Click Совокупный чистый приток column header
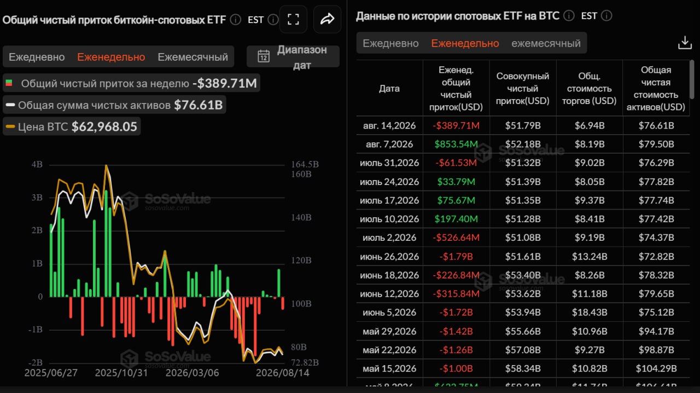Image resolution: width=700 pixels, height=393 pixels. (x=523, y=88)
